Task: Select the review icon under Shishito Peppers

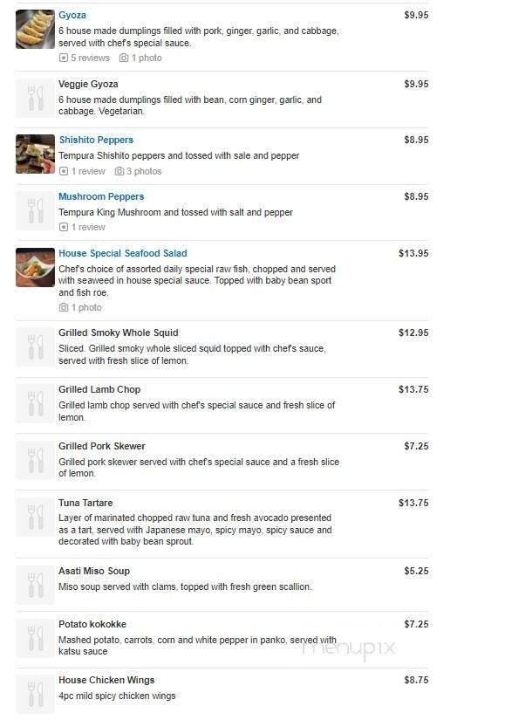Action: 63,171
